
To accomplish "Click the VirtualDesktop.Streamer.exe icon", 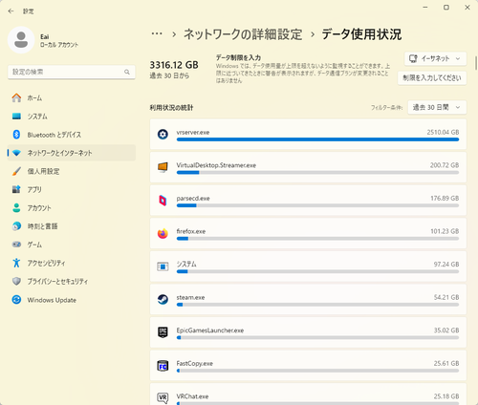I will 163,167.
